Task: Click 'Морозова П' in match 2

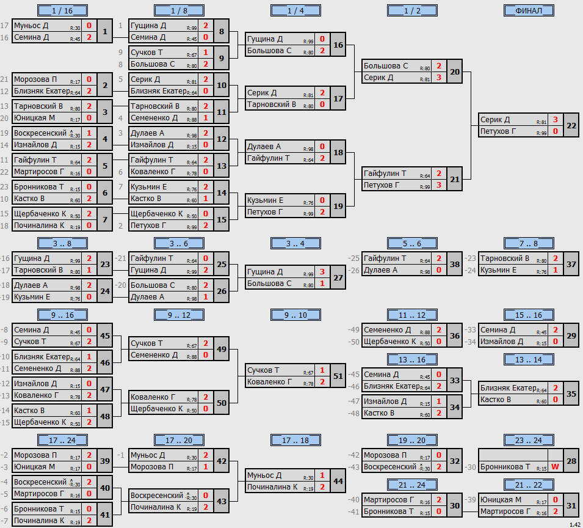Action: [35, 79]
